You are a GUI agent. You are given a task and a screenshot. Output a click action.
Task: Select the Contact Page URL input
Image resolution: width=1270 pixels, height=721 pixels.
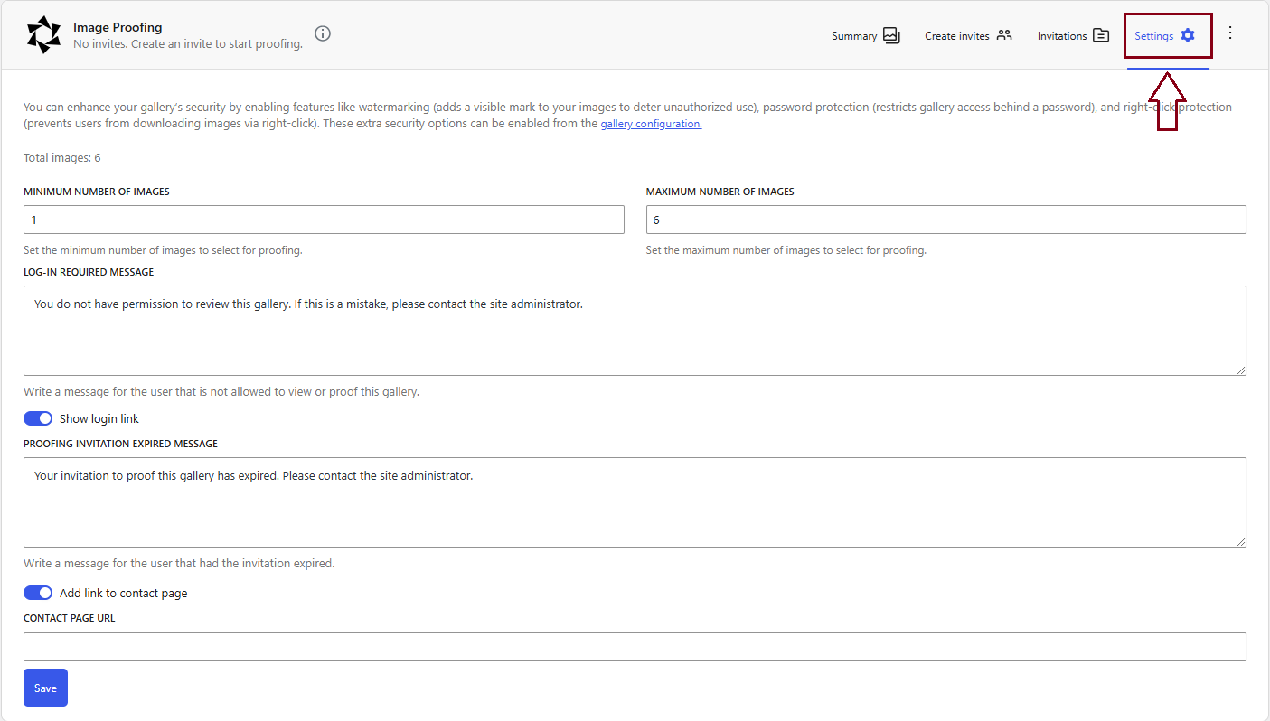[x=635, y=647]
